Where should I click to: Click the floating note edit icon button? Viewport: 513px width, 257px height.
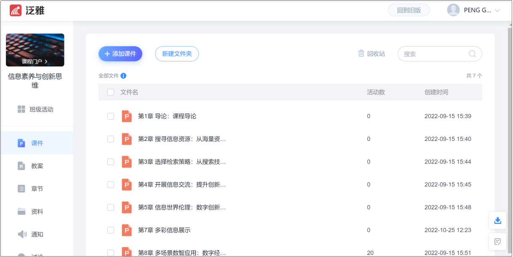(497, 241)
